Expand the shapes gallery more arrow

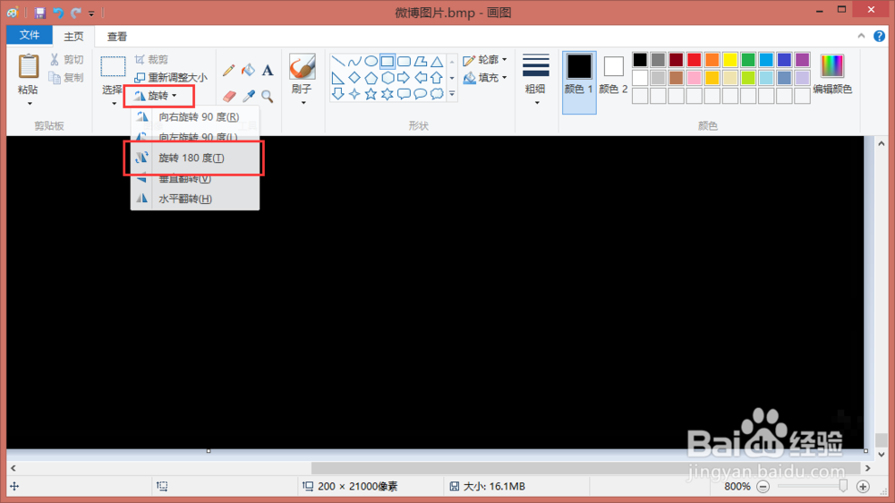(452, 94)
